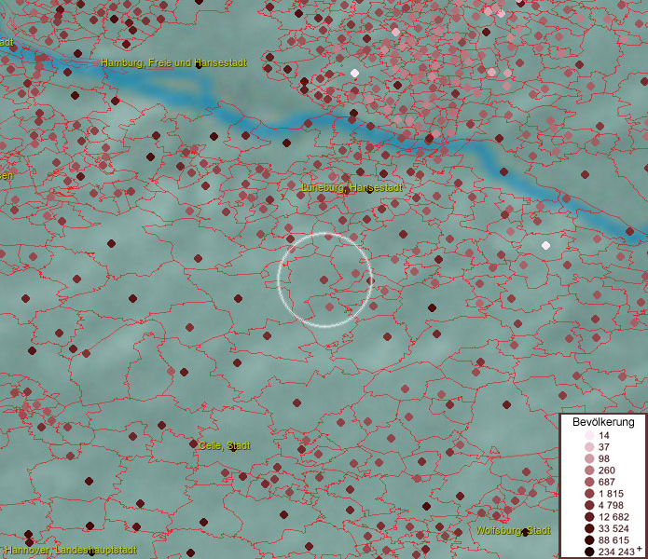Click the legend swatch for 12 682
This screenshot has height=559, width=648.
589,517
